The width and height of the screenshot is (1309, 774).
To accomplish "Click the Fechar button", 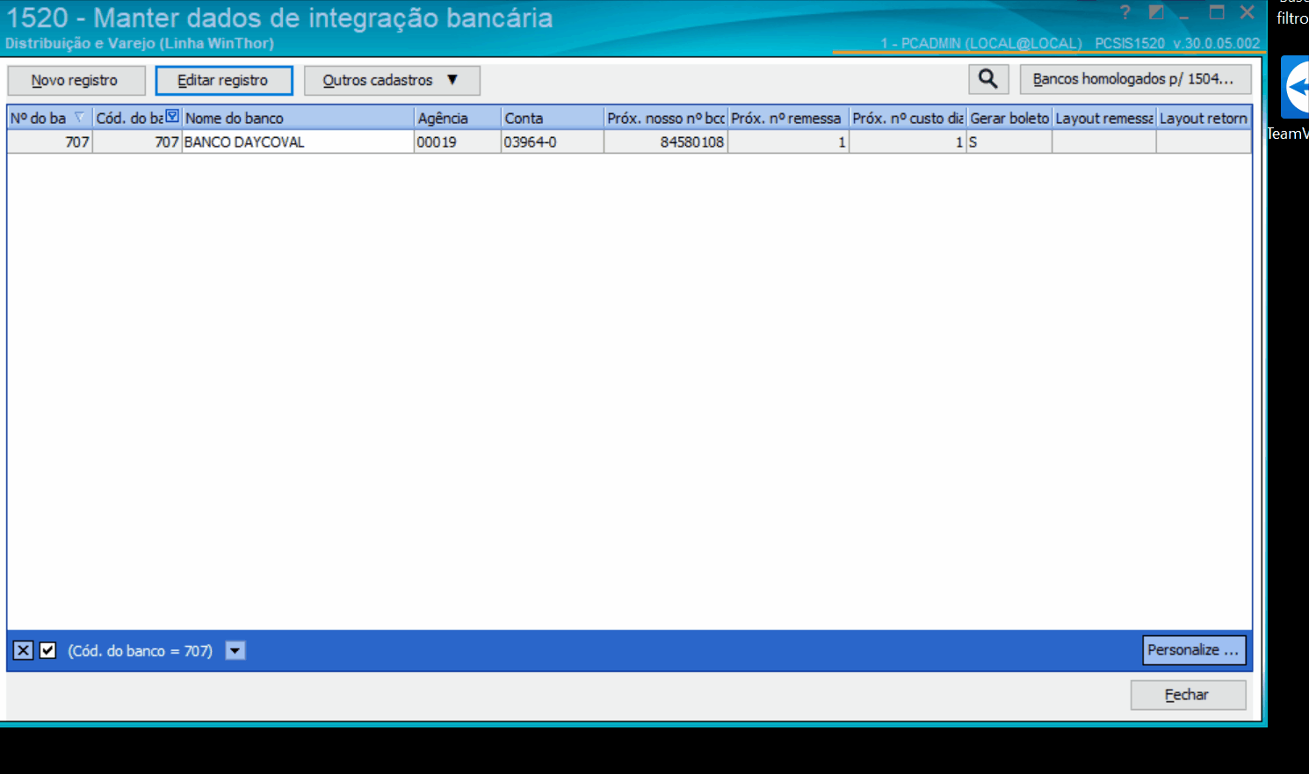I will point(1188,695).
